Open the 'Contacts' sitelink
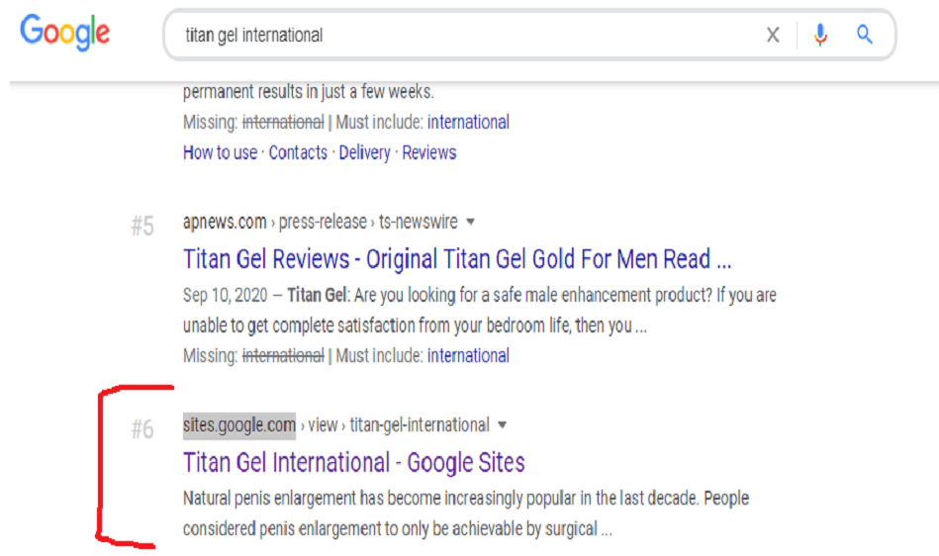939x556 pixels. click(298, 152)
